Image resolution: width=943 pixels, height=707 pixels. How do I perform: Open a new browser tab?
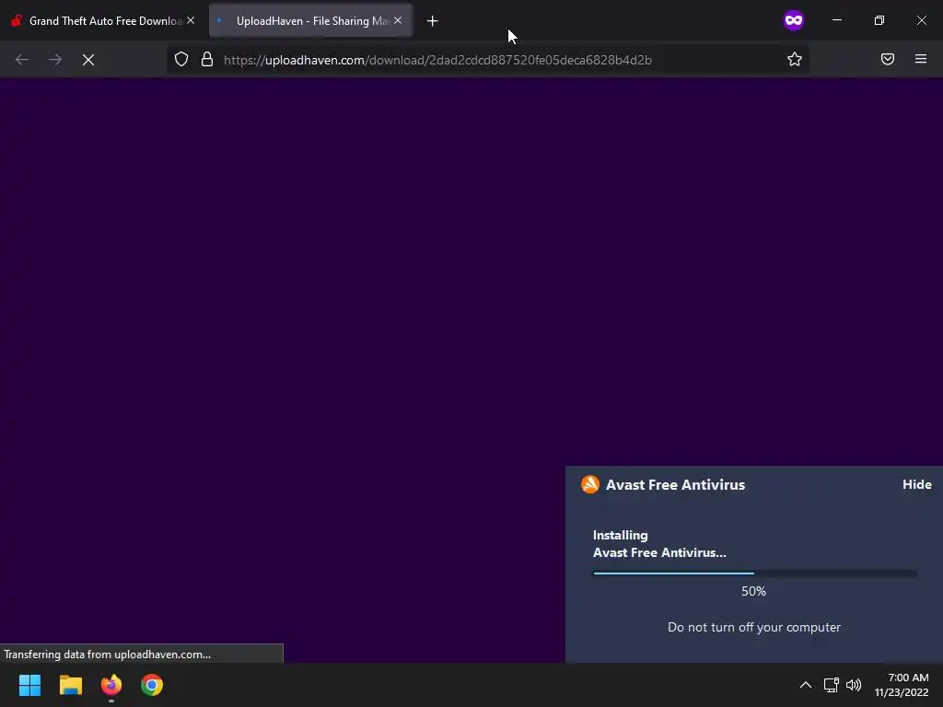433,21
